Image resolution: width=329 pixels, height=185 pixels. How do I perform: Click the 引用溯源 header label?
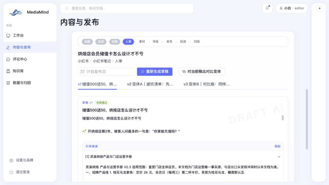click(92, 146)
